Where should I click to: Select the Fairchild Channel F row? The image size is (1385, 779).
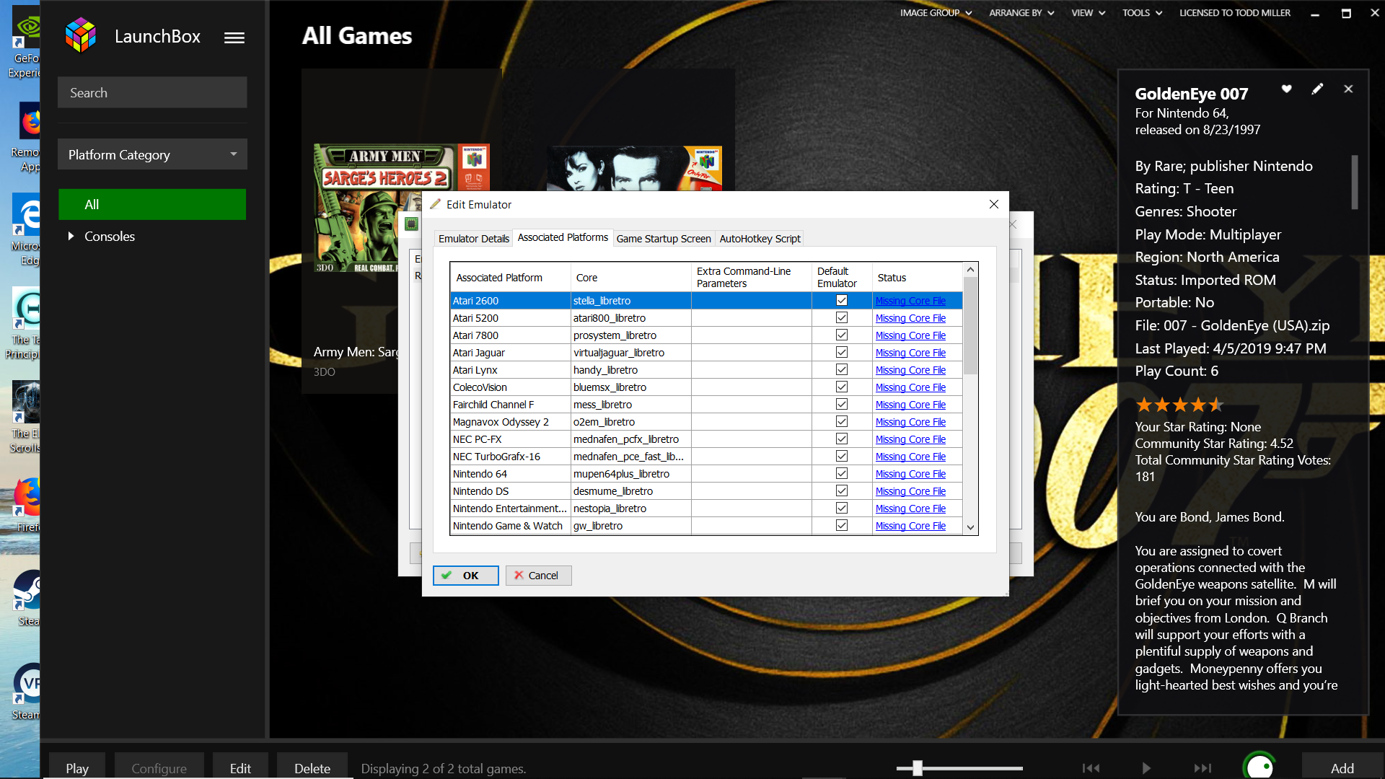tap(706, 405)
